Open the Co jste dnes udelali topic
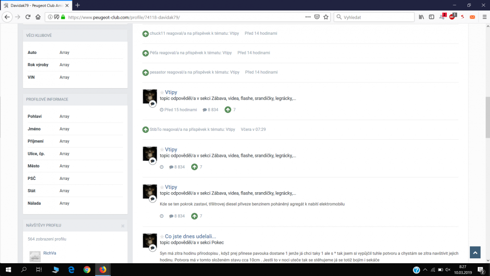This screenshot has width=490, height=276. 190,236
